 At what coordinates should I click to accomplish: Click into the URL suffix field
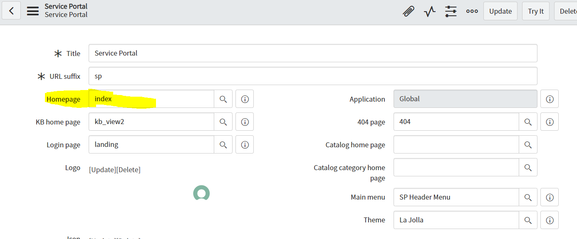coord(313,76)
